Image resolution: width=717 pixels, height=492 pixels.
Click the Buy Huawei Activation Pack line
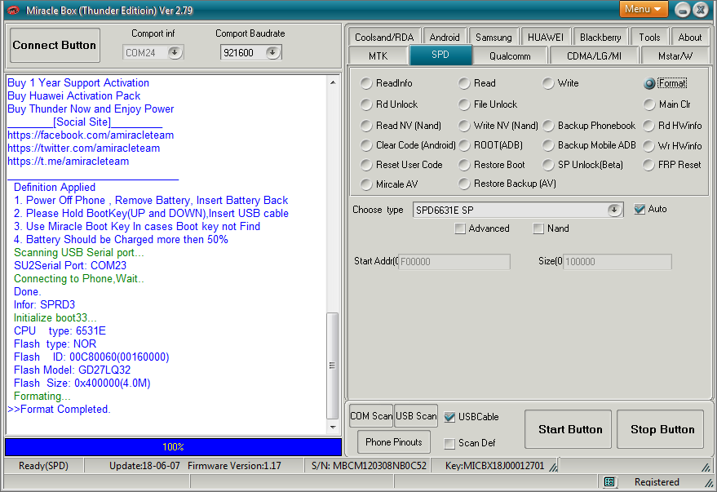(x=73, y=96)
